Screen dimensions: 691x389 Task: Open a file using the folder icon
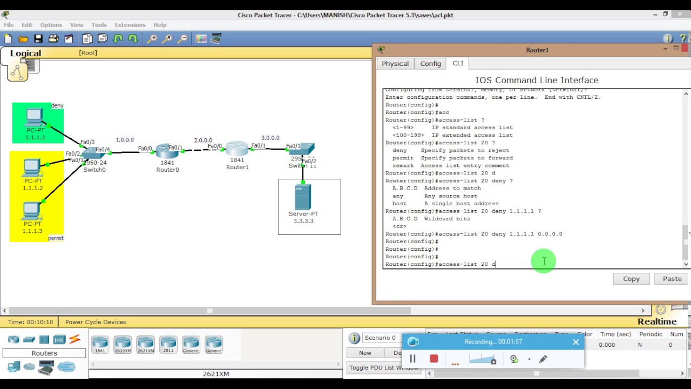(23, 39)
